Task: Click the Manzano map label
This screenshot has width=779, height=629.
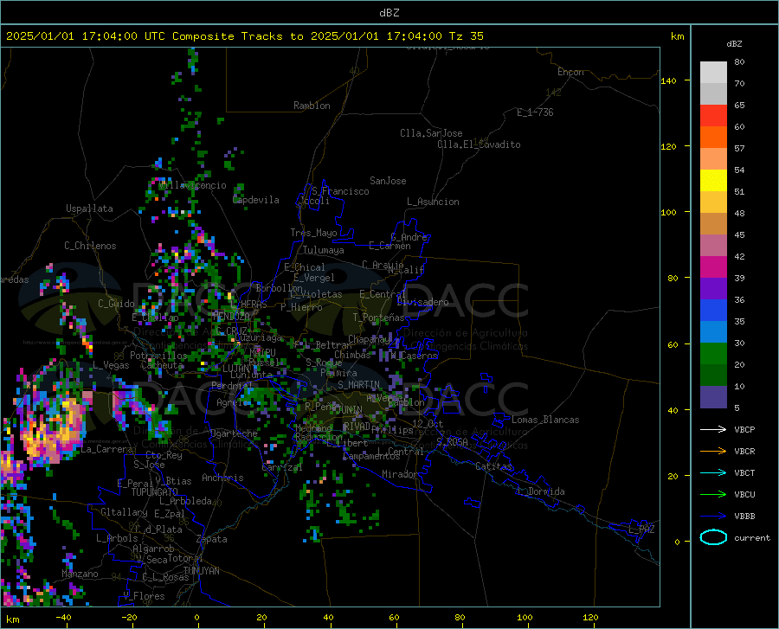Action: [x=80, y=574]
